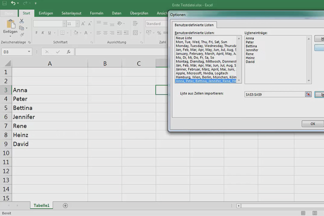Viewport: 324px width, 216px height.
Task: Click the merge and center icon
Action: pos(135,33)
